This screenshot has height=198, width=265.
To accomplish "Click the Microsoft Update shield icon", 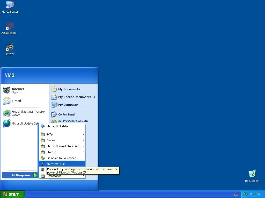I will (x=43, y=126).
